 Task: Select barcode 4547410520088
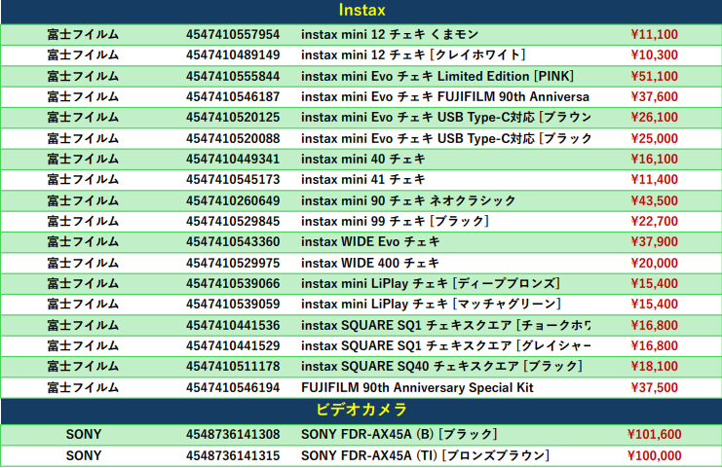[233, 138]
